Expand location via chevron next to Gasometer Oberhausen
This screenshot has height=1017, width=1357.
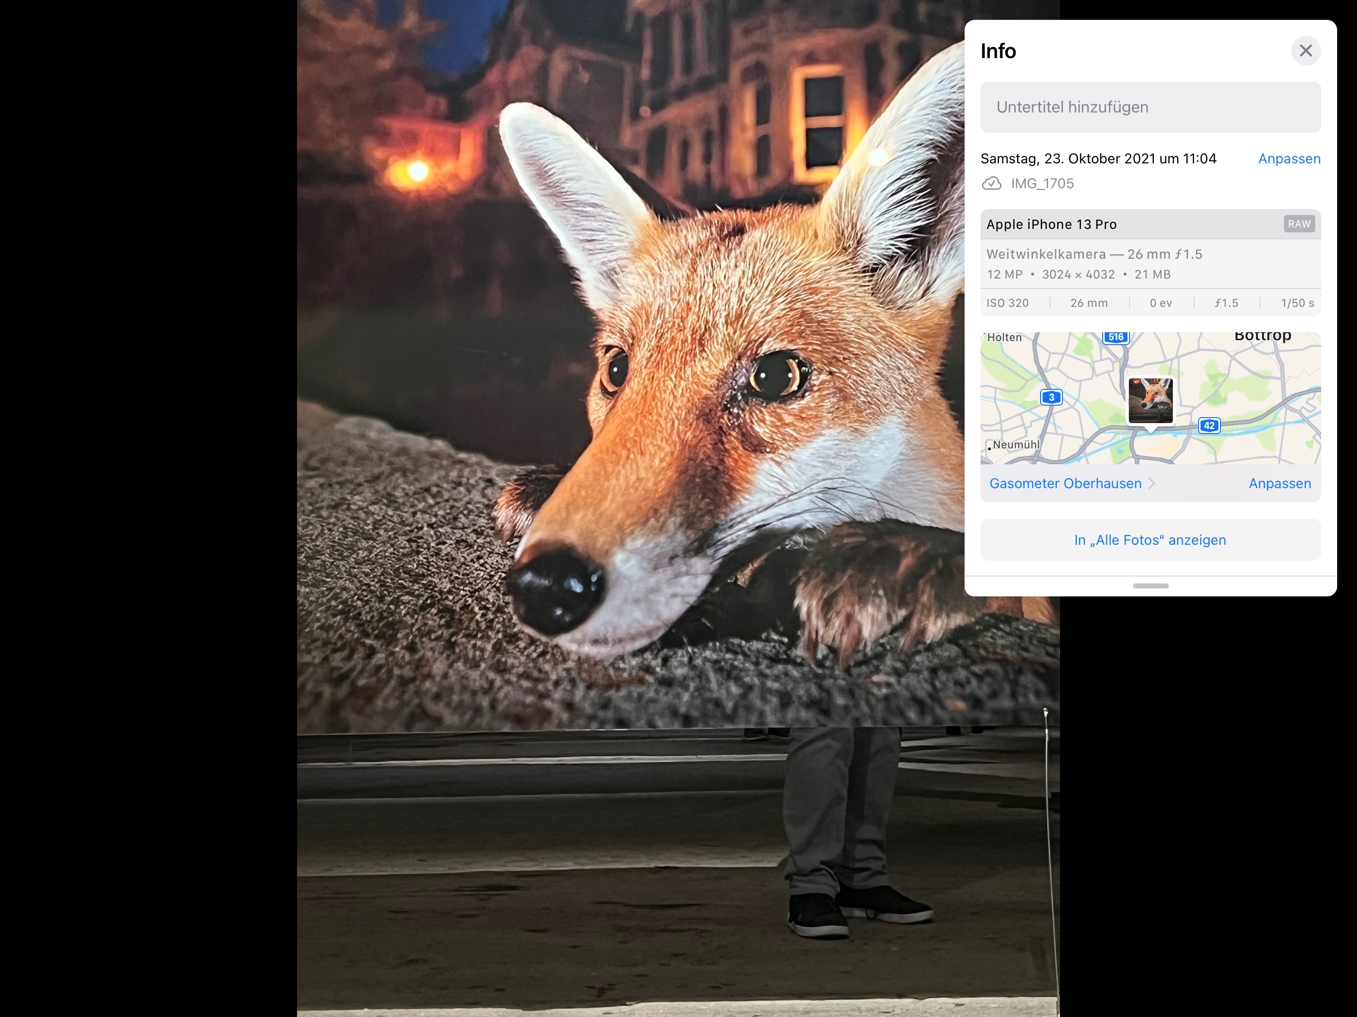[x=1151, y=483]
